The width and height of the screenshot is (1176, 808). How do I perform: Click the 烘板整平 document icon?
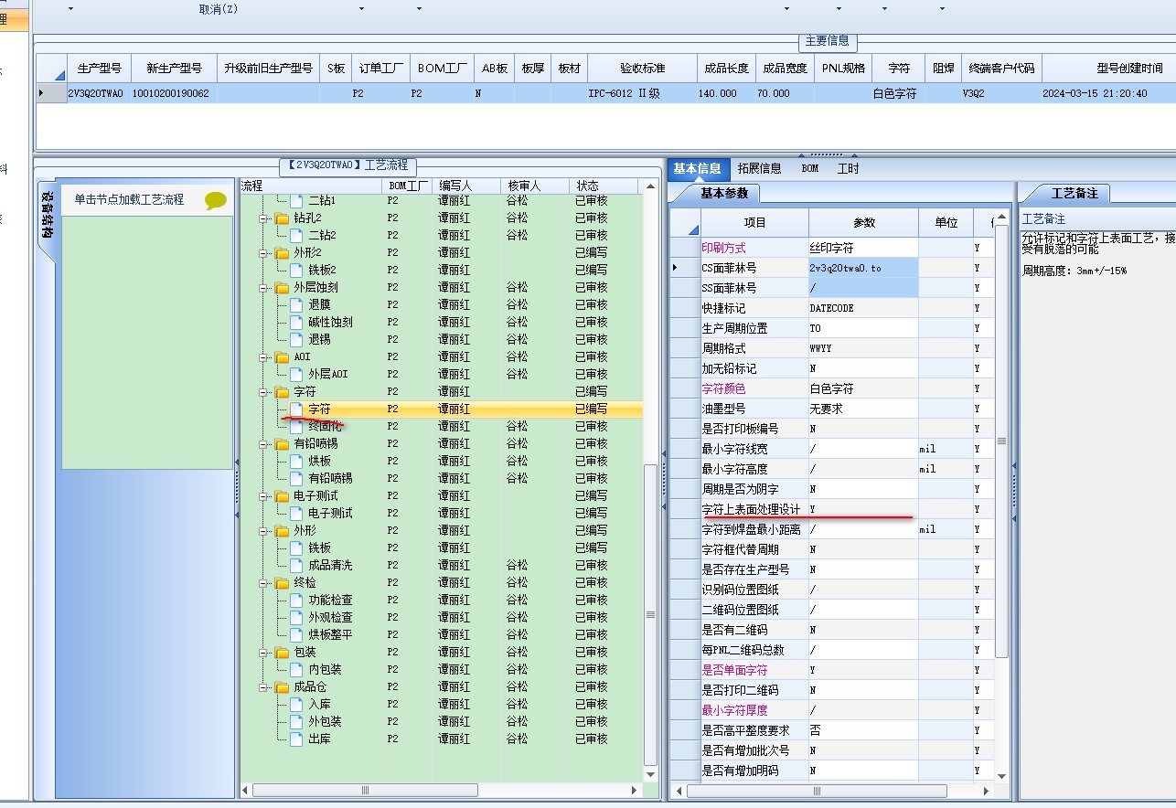tap(296, 635)
